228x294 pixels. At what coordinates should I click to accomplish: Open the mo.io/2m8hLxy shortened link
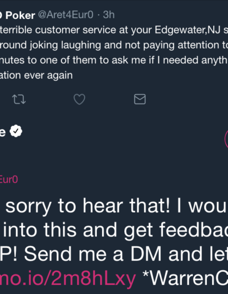pos(68,279)
